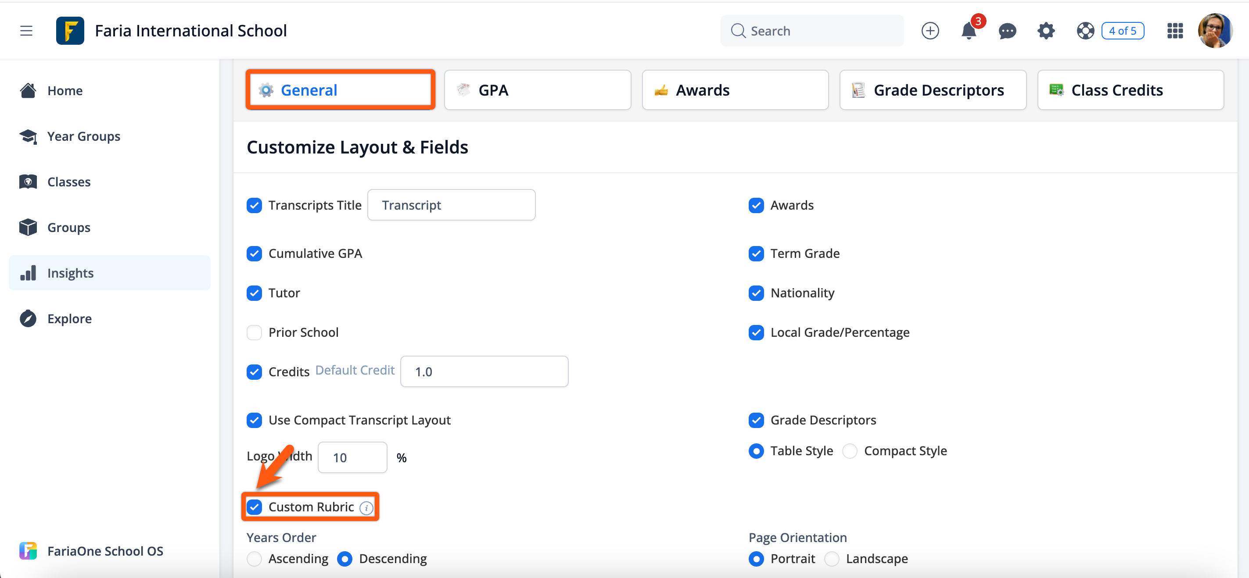This screenshot has width=1249, height=578.
Task: Click the Custom Rubric info icon
Action: coord(366,508)
